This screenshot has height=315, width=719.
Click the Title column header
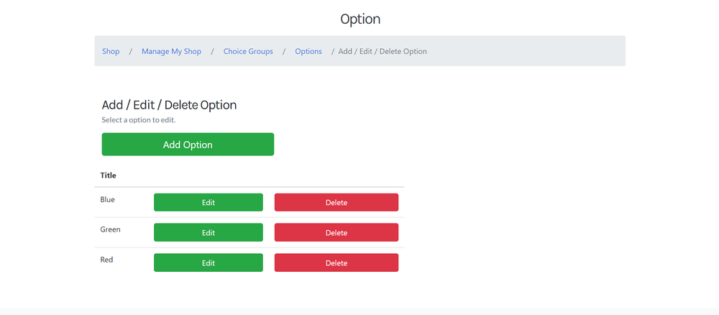[109, 175]
